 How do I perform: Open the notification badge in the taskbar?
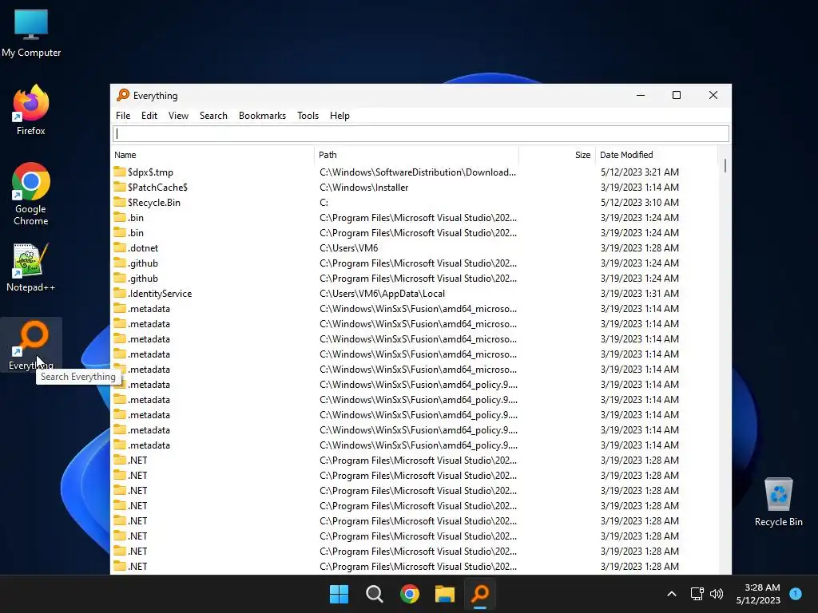coord(796,593)
